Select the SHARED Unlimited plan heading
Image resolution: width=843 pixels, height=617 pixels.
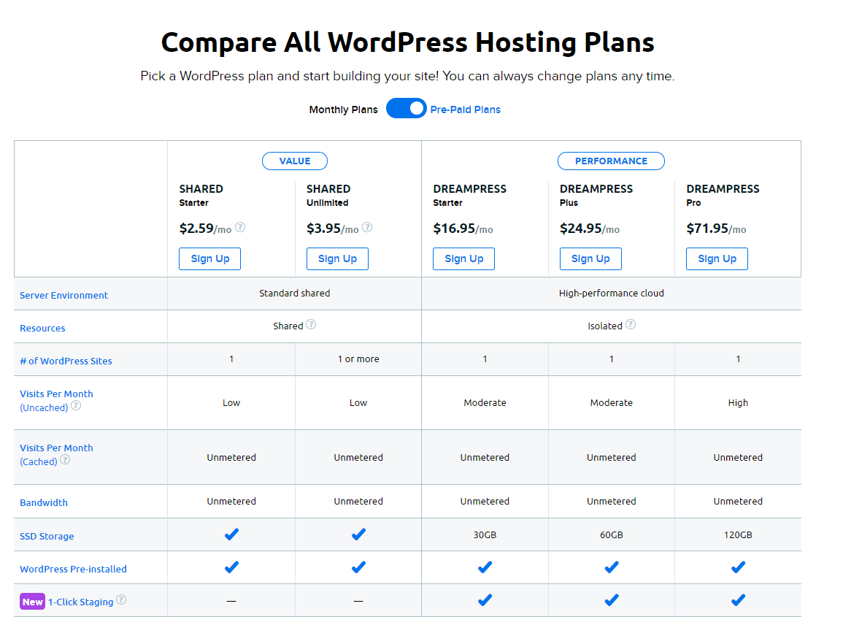[328, 195]
